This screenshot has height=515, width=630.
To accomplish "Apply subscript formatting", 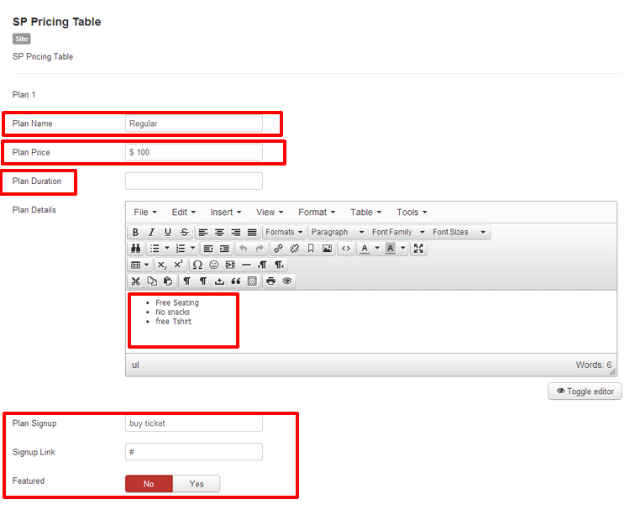I will click(x=162, y=265).
